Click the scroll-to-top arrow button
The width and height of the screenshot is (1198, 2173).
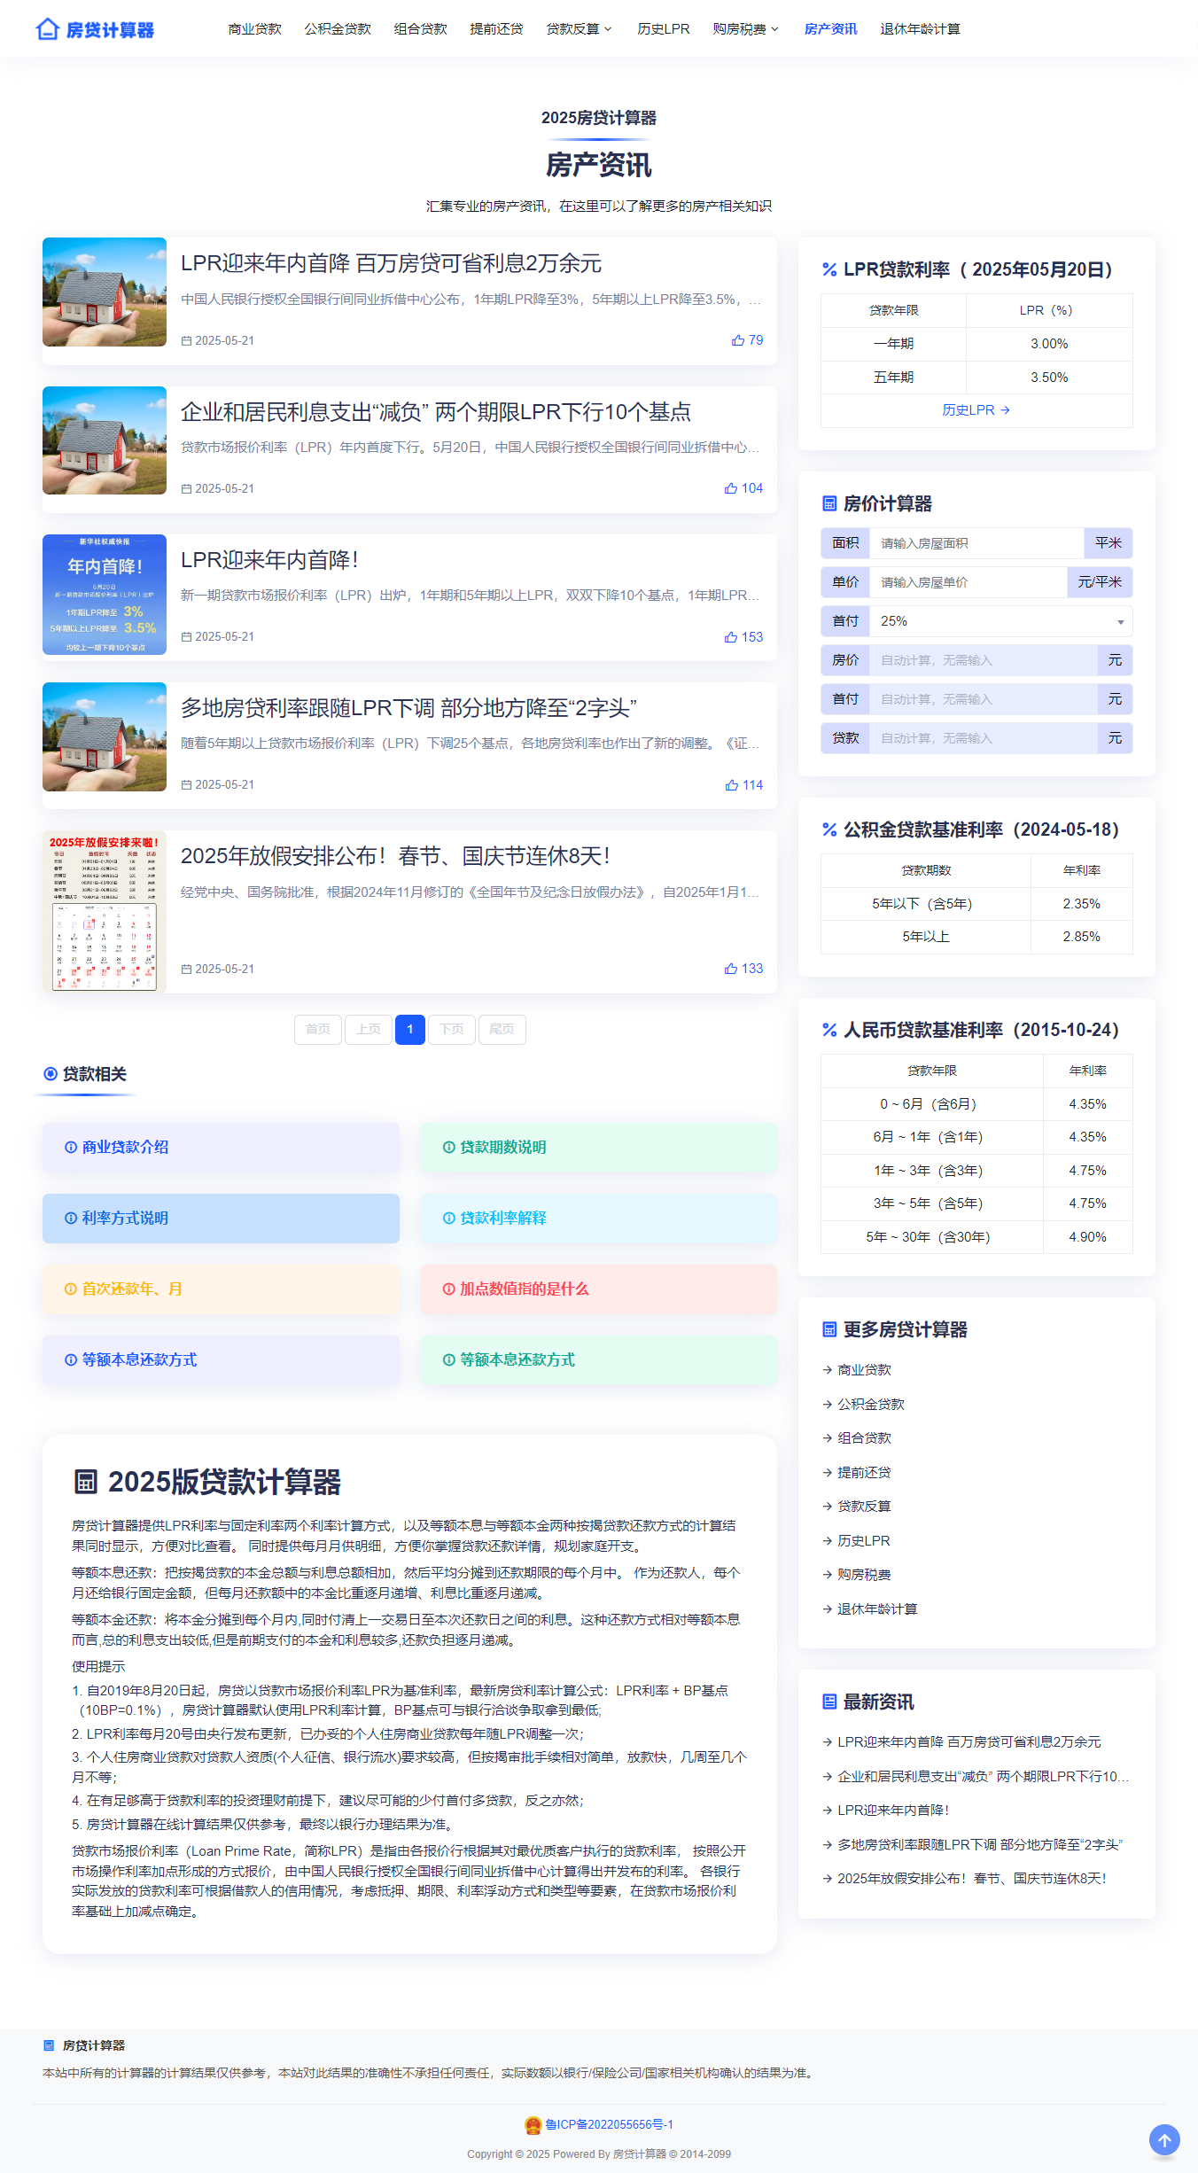[1164, 2139]
